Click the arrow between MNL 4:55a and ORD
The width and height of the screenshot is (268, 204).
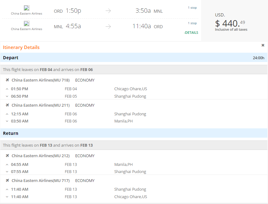pyautogui.click(x=108, y=26)
